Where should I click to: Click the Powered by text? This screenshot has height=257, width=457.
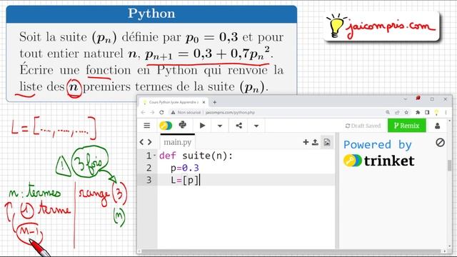tap(378, 144)
